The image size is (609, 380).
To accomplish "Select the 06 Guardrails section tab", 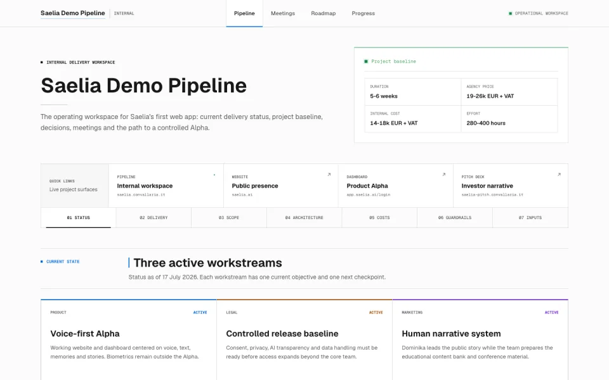I will 455,217.
